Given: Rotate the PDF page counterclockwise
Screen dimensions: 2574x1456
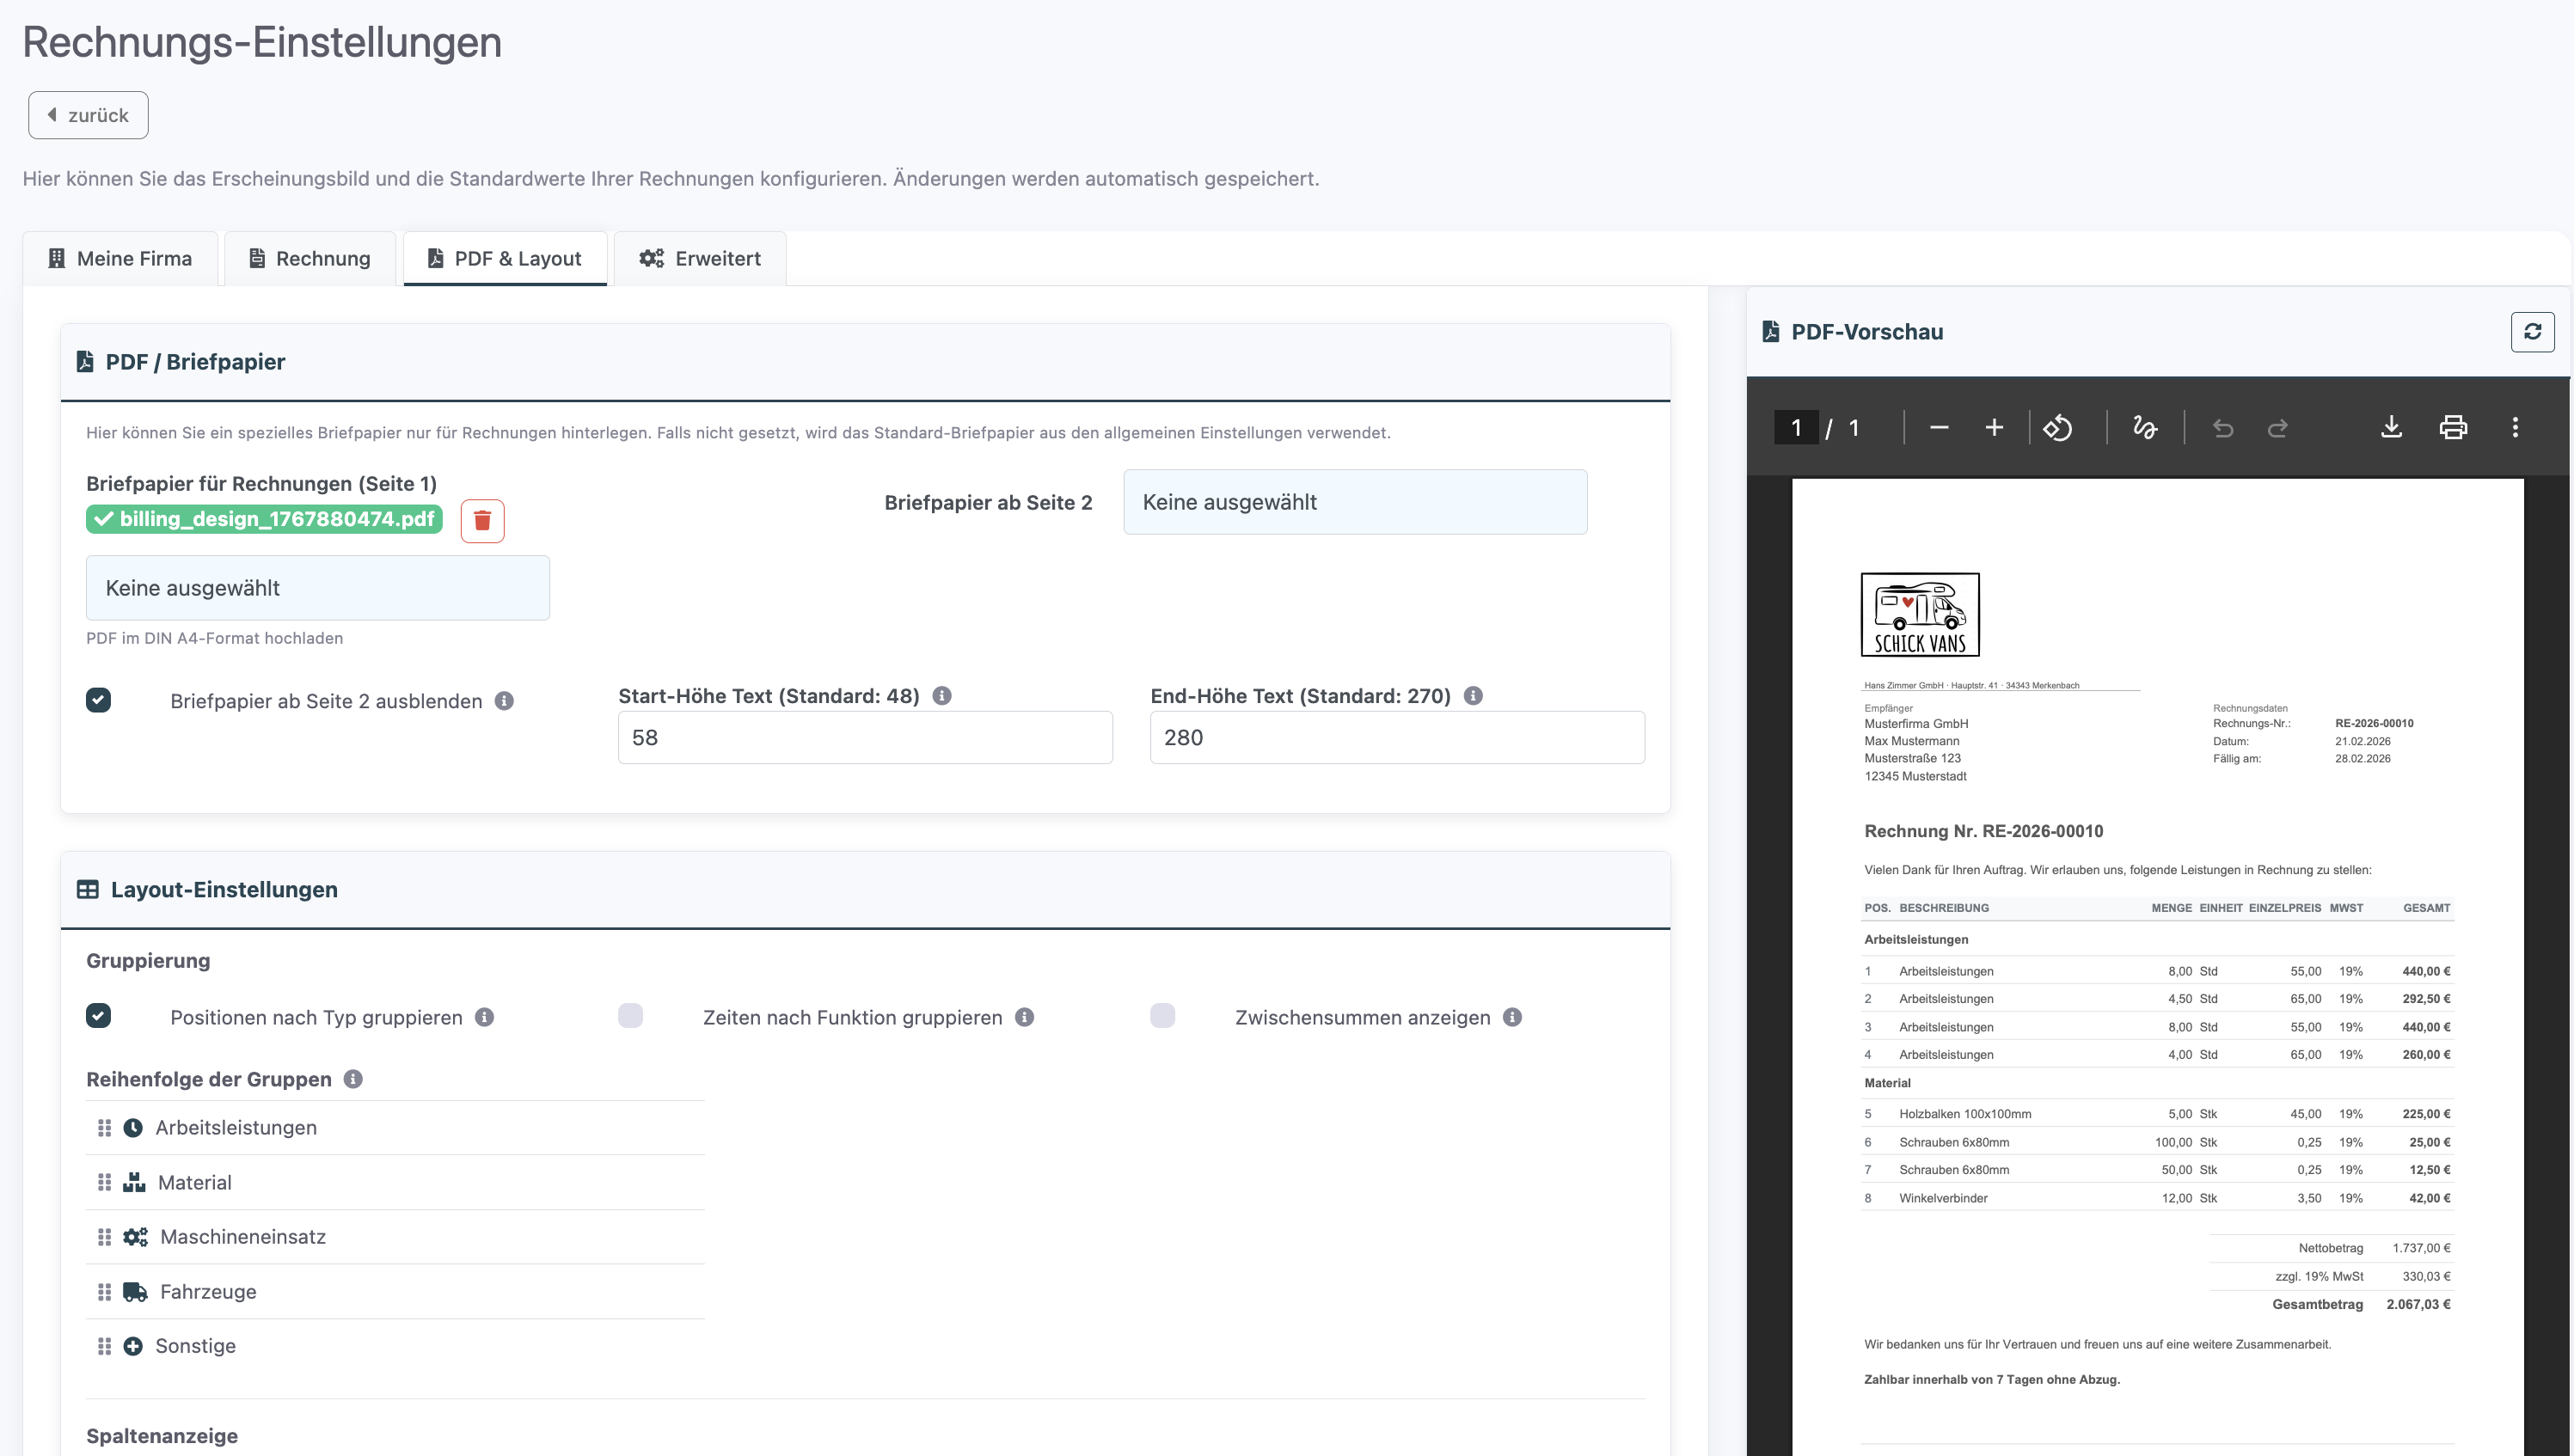Looking at the screenshot, I should pyautogui.click(x=2057, y=428).
